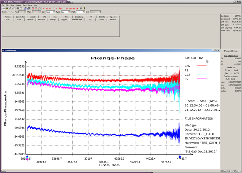Click the red Go button in the toolbar
Screen dimensions: 242x173
(x=60, y=8)
